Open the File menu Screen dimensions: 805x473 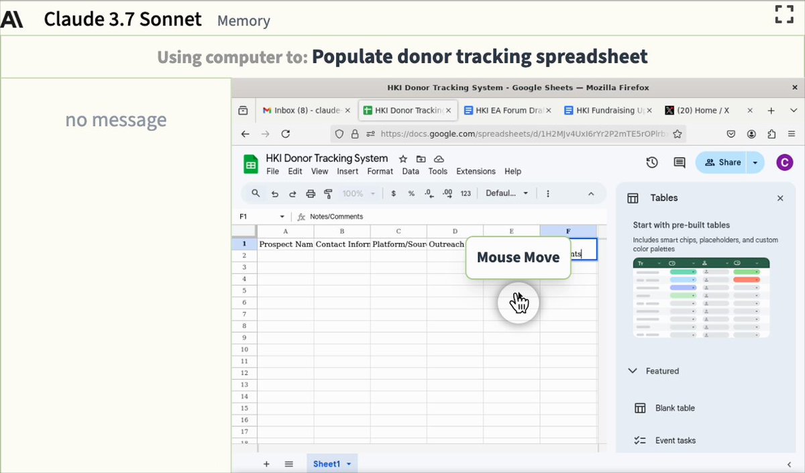point(272,171)
